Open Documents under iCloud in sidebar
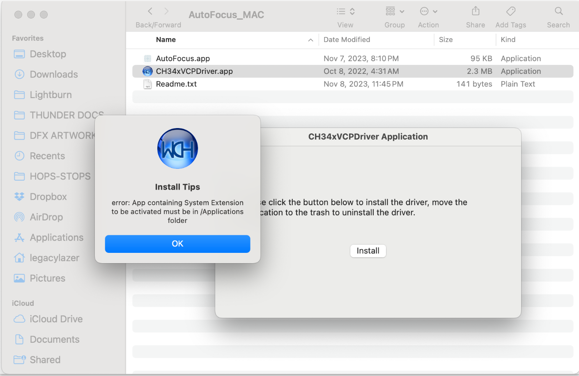 coord(55,339)
